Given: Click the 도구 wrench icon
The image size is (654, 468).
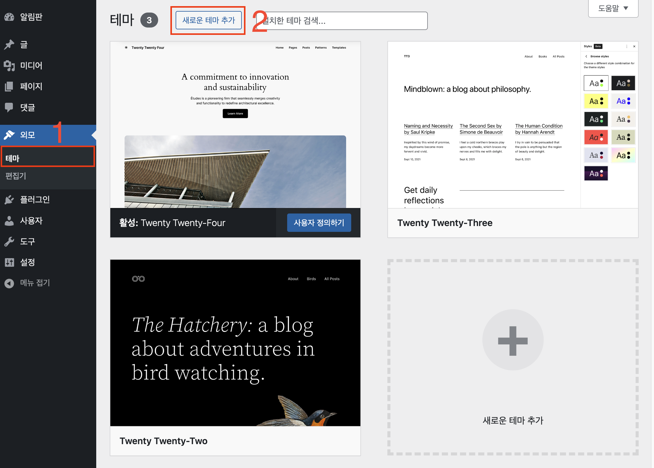Looking at the screenshot, I should point(9,242).
